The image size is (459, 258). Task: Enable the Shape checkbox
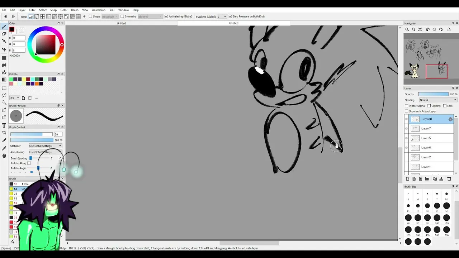coord(91,16)
